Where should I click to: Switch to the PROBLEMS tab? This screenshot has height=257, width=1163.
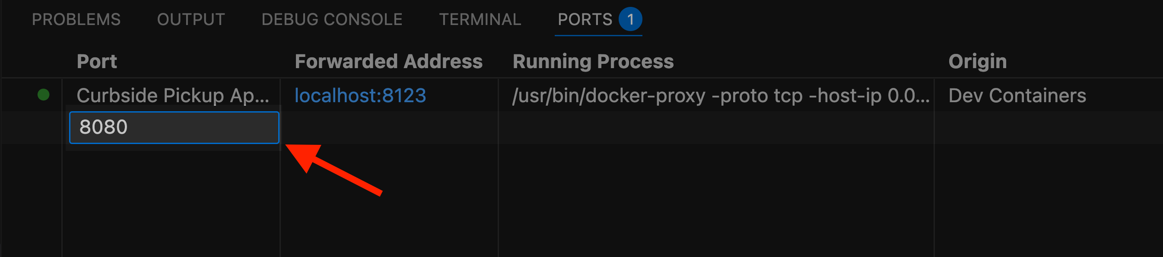pos(76,19)
